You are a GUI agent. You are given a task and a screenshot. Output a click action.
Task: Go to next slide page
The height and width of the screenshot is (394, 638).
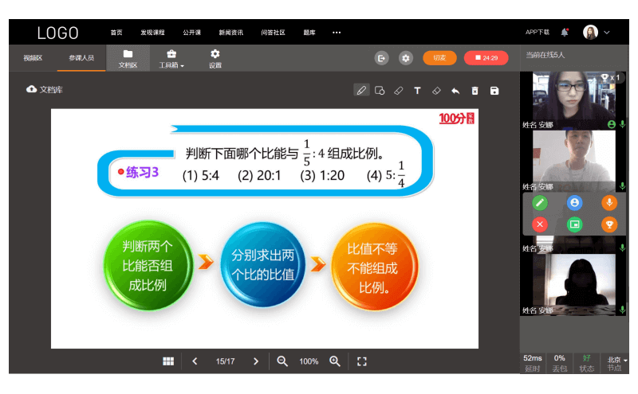(255, 361)
